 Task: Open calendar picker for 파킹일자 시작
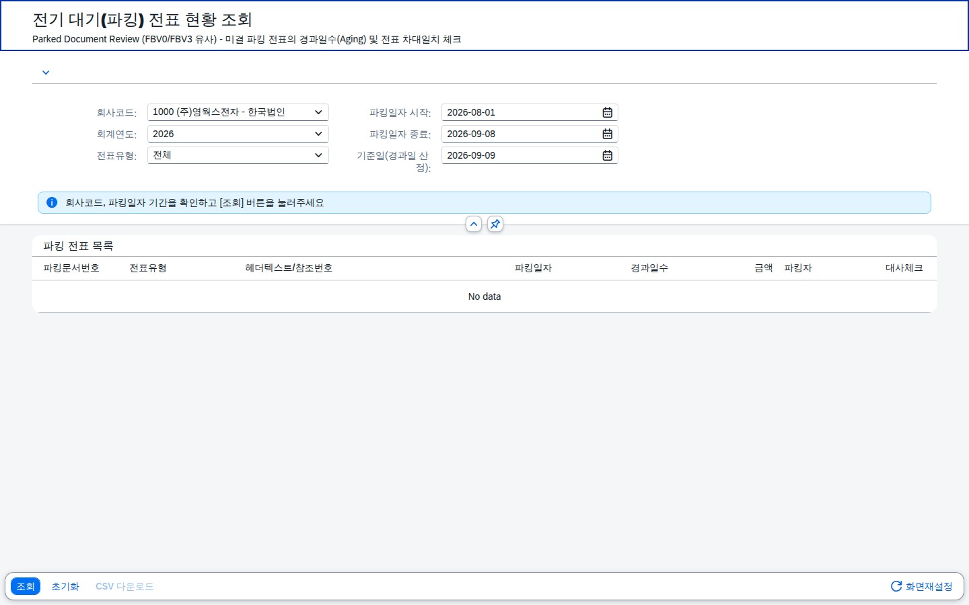(x=607, y=112)
